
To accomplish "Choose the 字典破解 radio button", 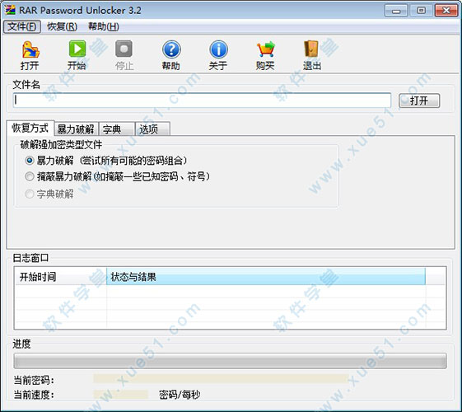I will (x=30, y=194).
